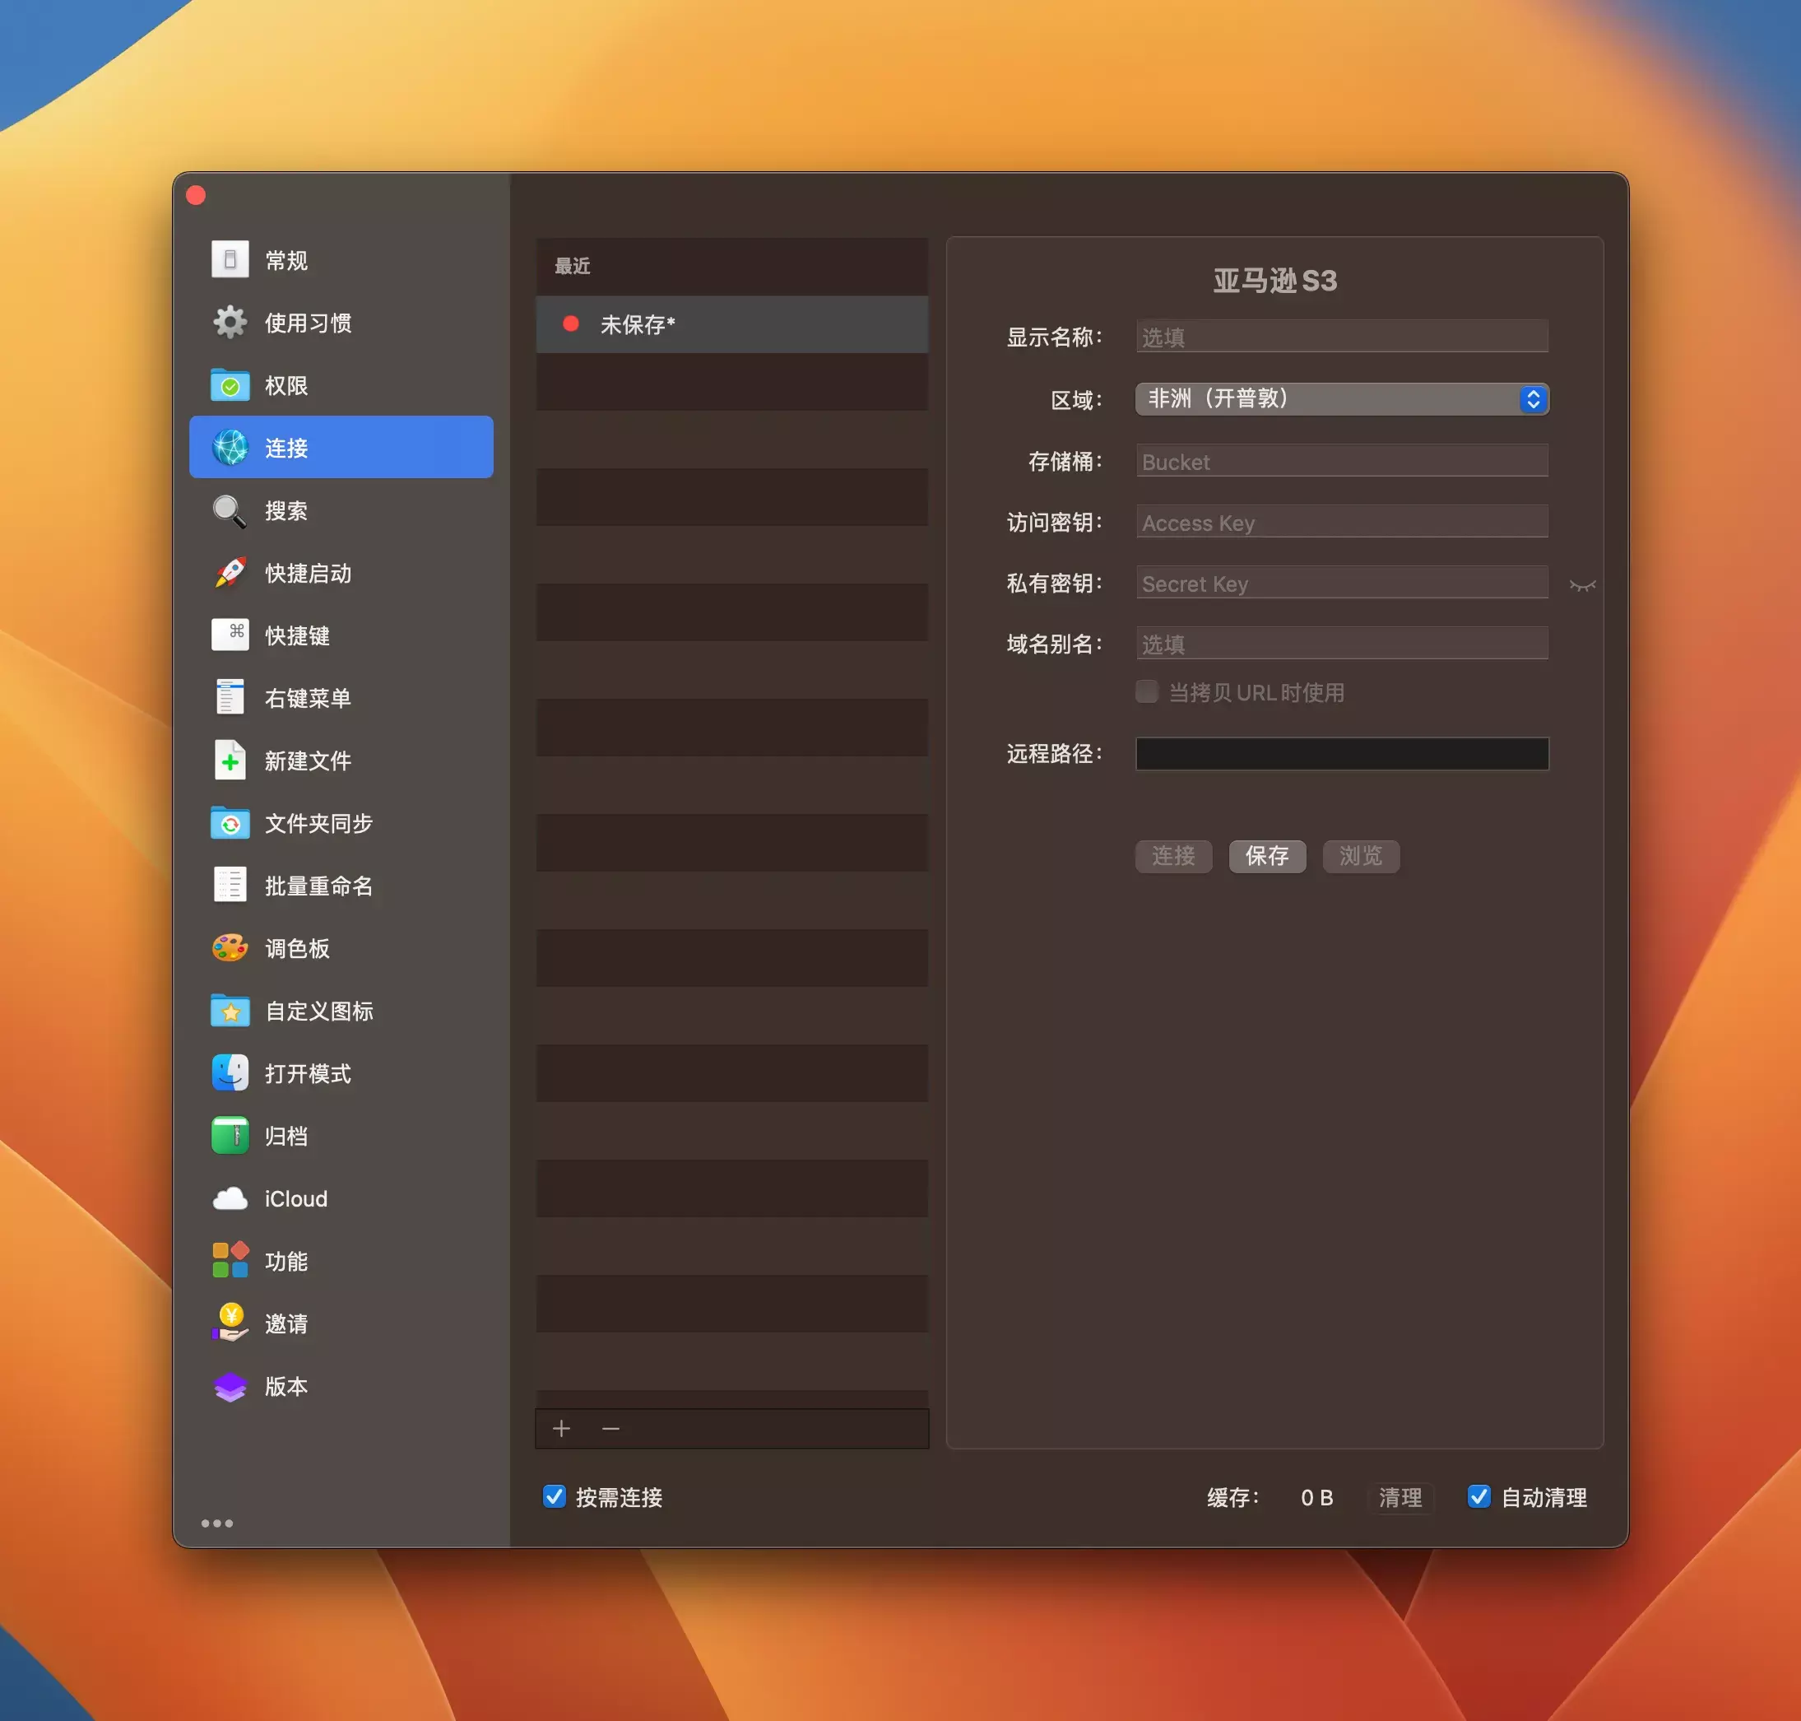
Task: Click the plus button to add connection
Action: point(561,1428)
